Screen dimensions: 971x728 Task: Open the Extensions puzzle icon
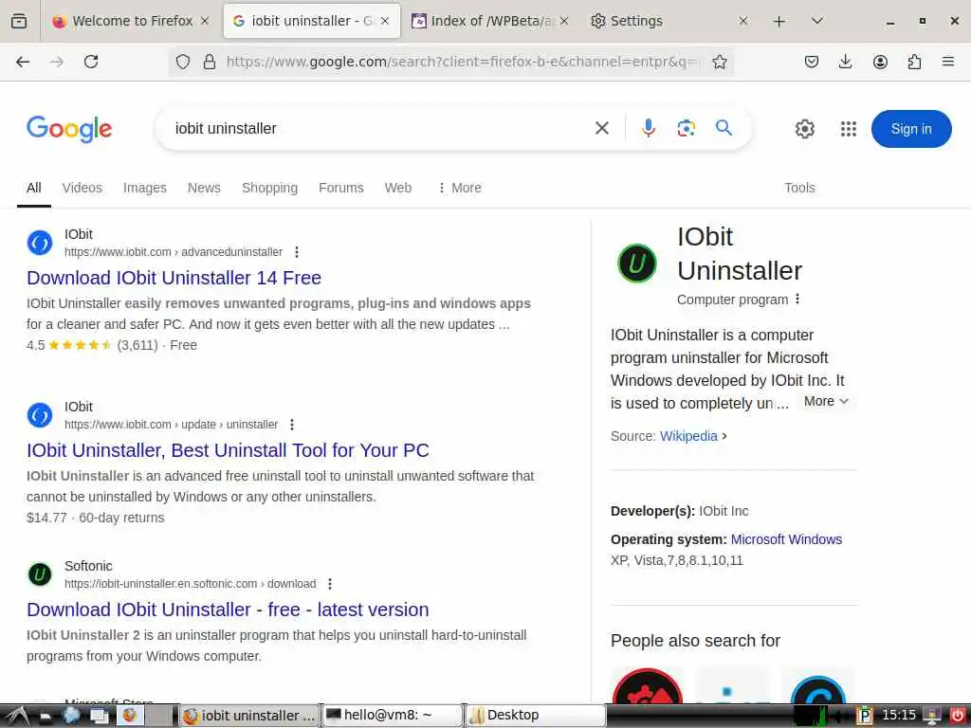[914, 62]
